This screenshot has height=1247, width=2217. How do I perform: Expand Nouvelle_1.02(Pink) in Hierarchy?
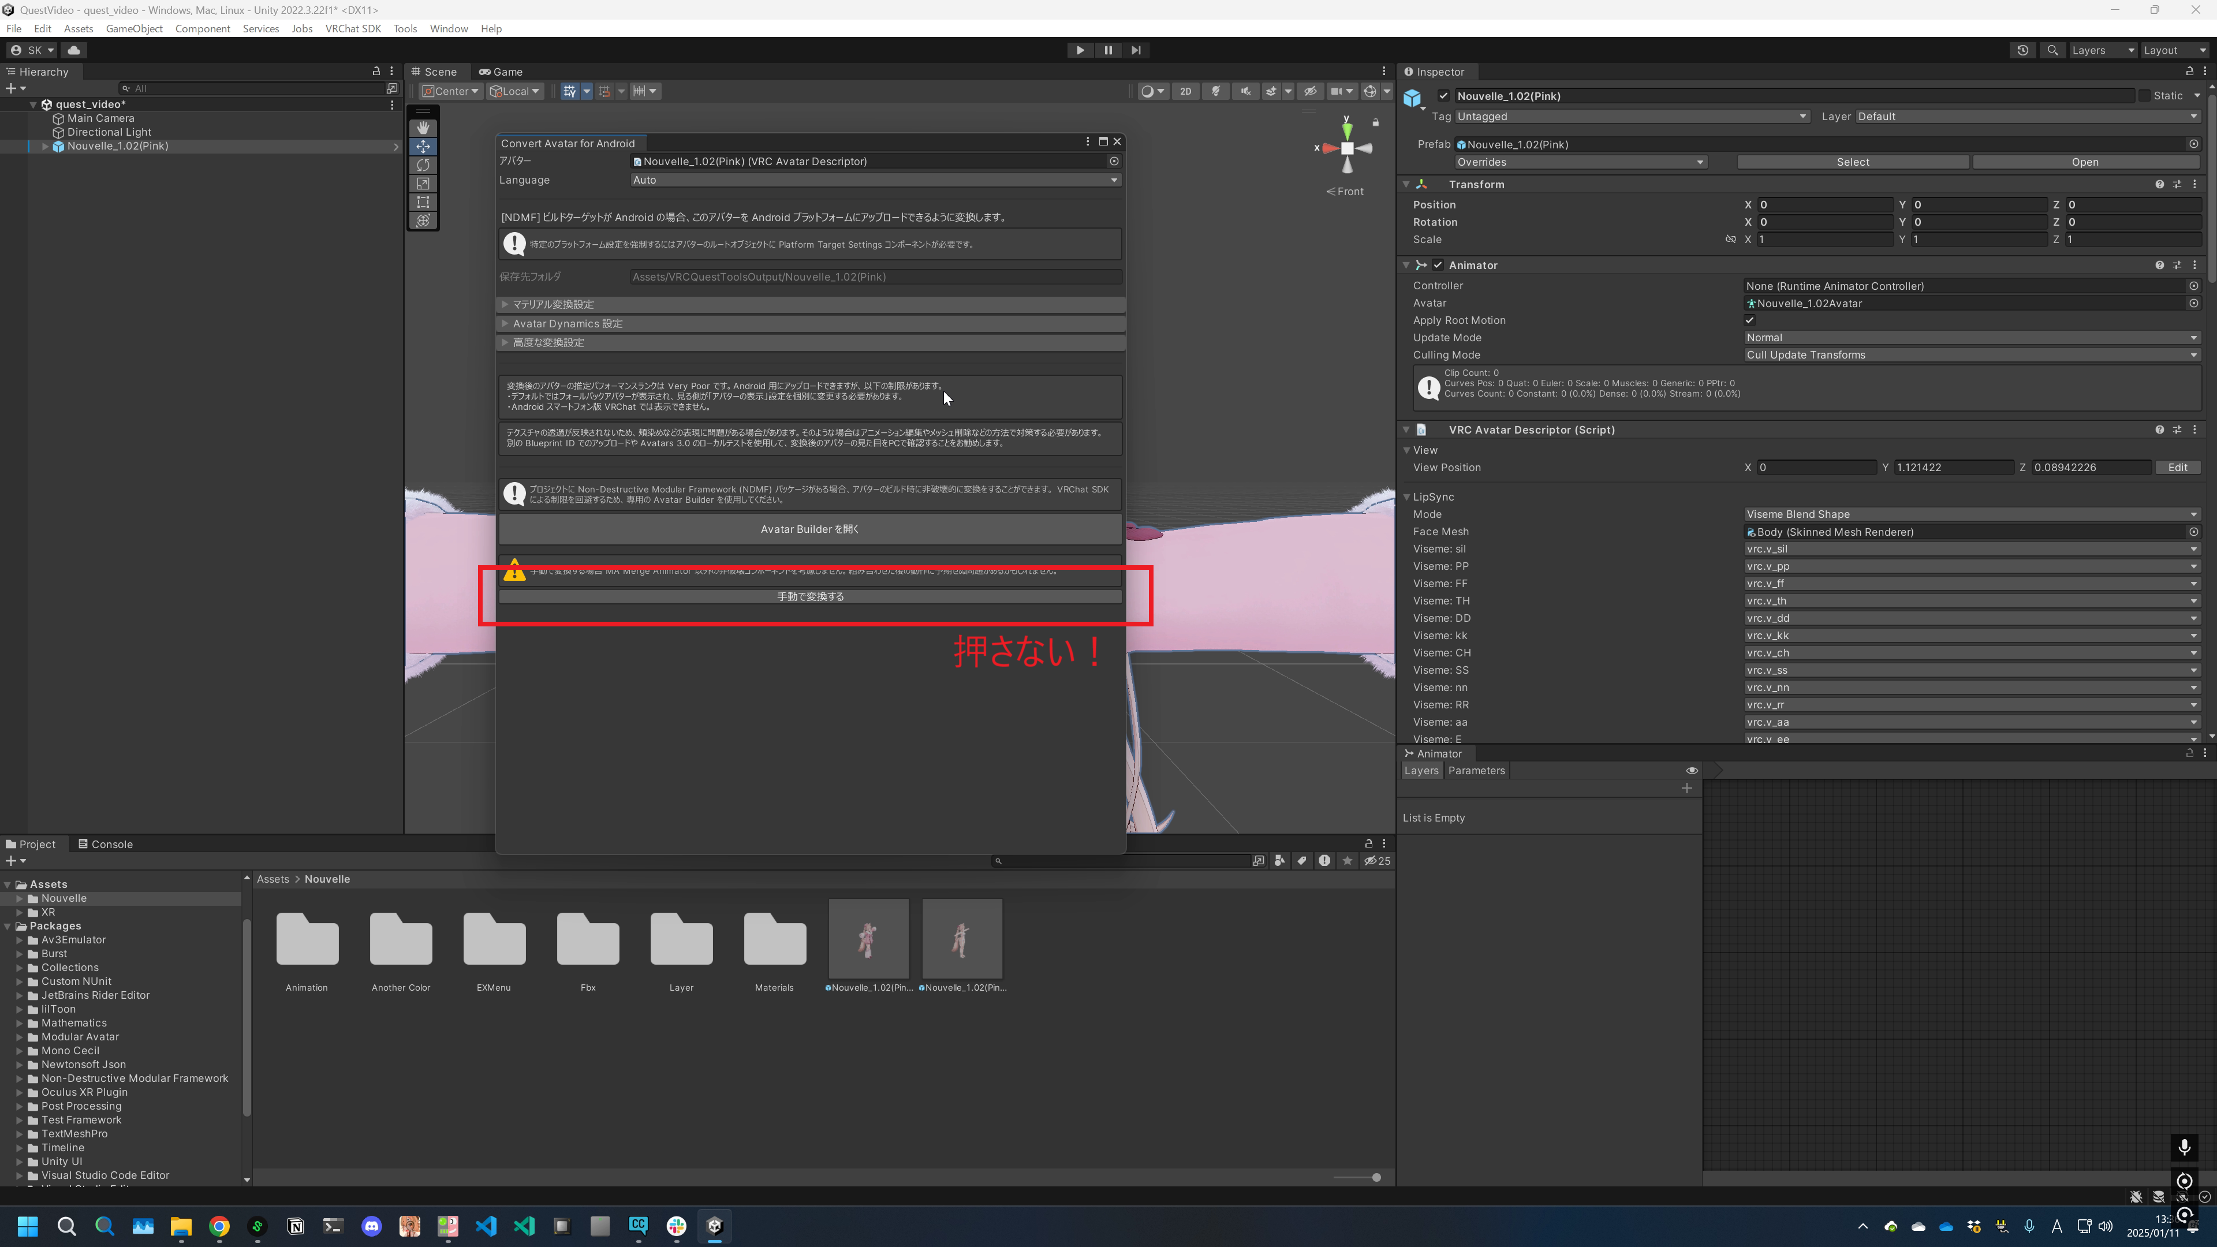pyautogui.click(x=45, y=146)
